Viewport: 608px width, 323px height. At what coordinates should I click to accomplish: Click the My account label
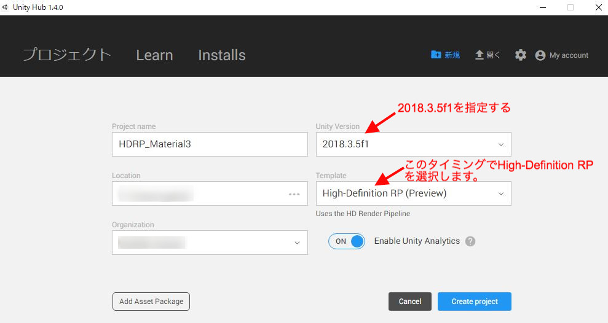[x=569, y=55]
